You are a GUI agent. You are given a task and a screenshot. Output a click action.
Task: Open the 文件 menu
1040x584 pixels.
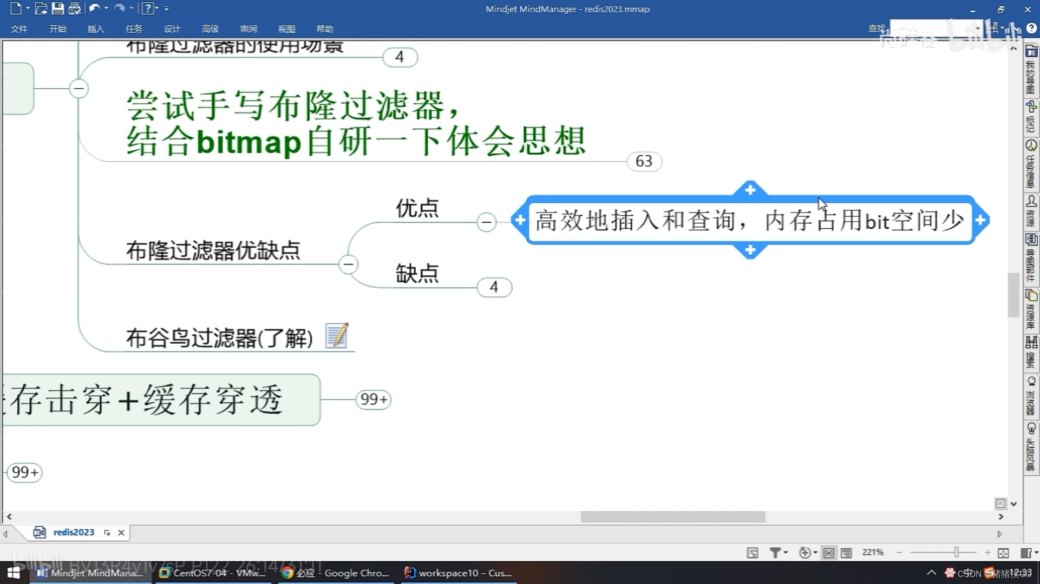coord(19,29)
